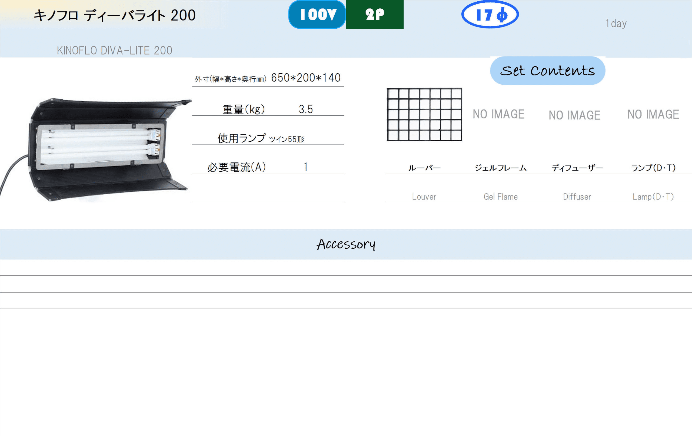Click the 重量(kg) label
692x436 pixels.
(244, 109)
